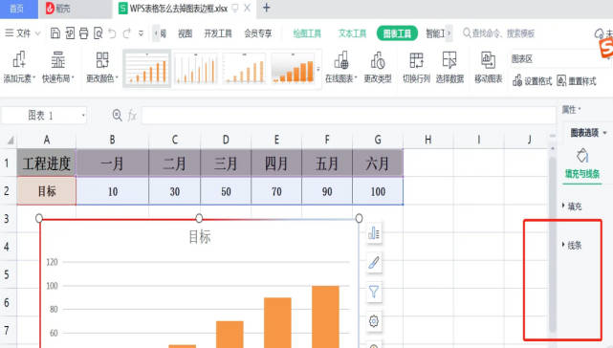Switch to the 图表工具 chart tools tab
Screen dimensions: 613x348
397,33
